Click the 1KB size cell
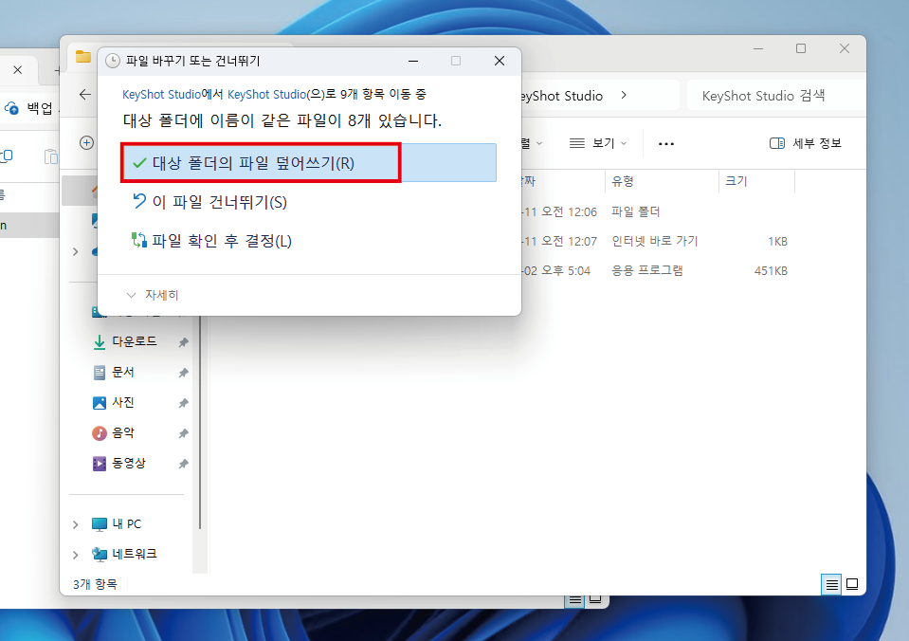 tap(777, 241)
